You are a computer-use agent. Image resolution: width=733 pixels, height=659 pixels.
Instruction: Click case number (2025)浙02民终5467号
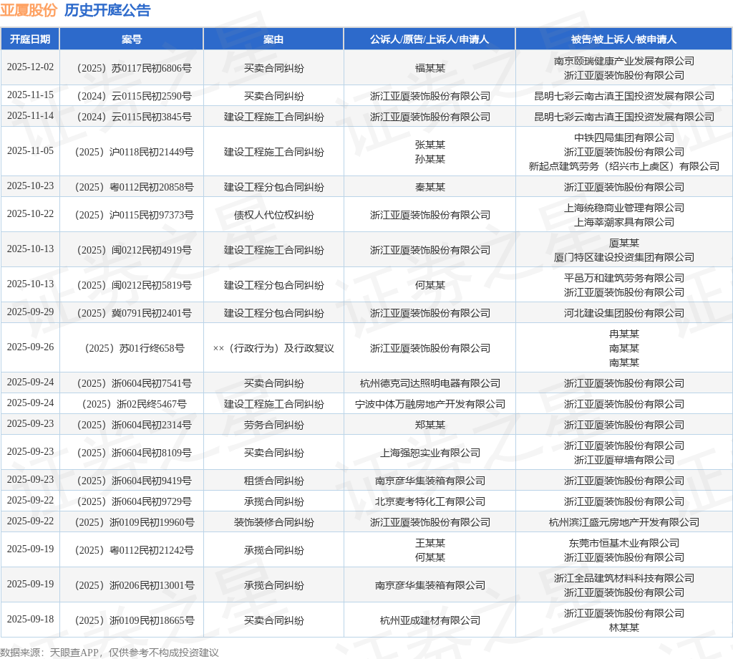click(x=134, y=404)
